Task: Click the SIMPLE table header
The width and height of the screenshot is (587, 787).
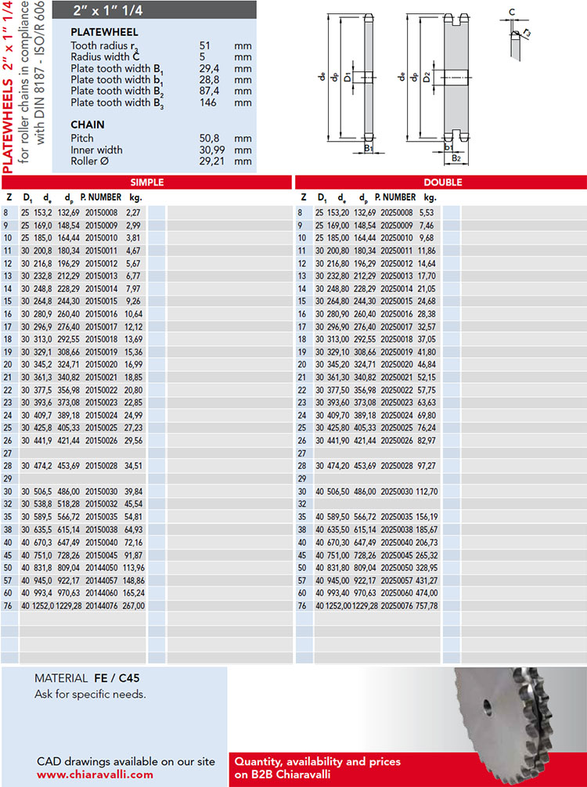Action: tap(146, 182)
